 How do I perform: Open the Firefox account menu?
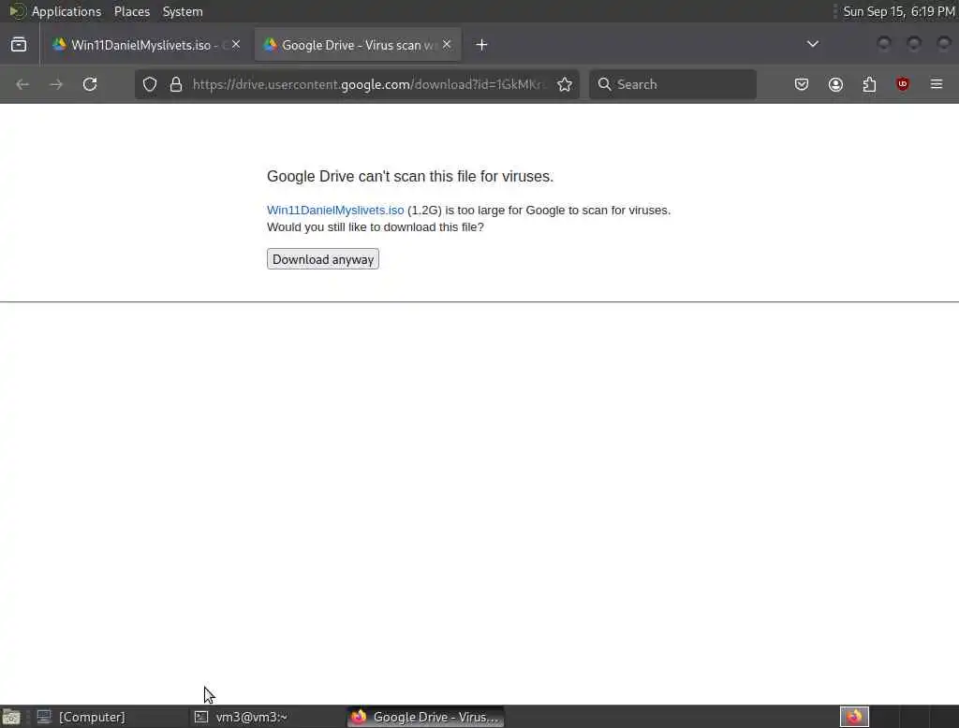(x=835, y=84)
